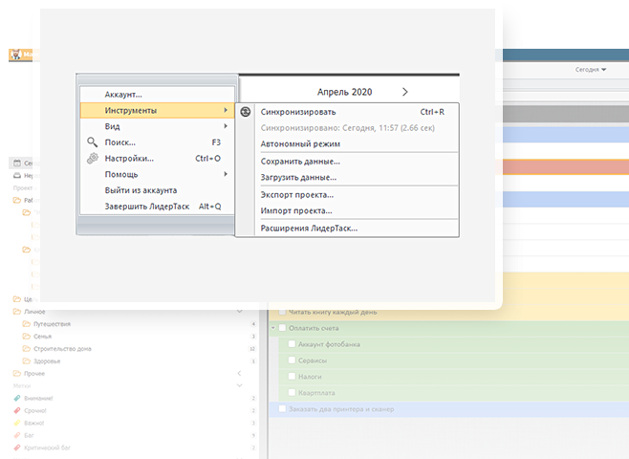Viewport: 629px width, 459px height.
Task: Tick checkbox for Оплатить счета
Action: click(282, 328)
